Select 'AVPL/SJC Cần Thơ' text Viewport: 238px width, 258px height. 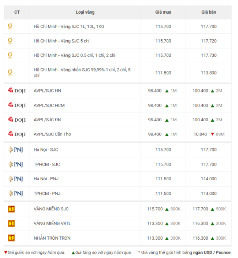pyautogui.click(x=52, y=134)
